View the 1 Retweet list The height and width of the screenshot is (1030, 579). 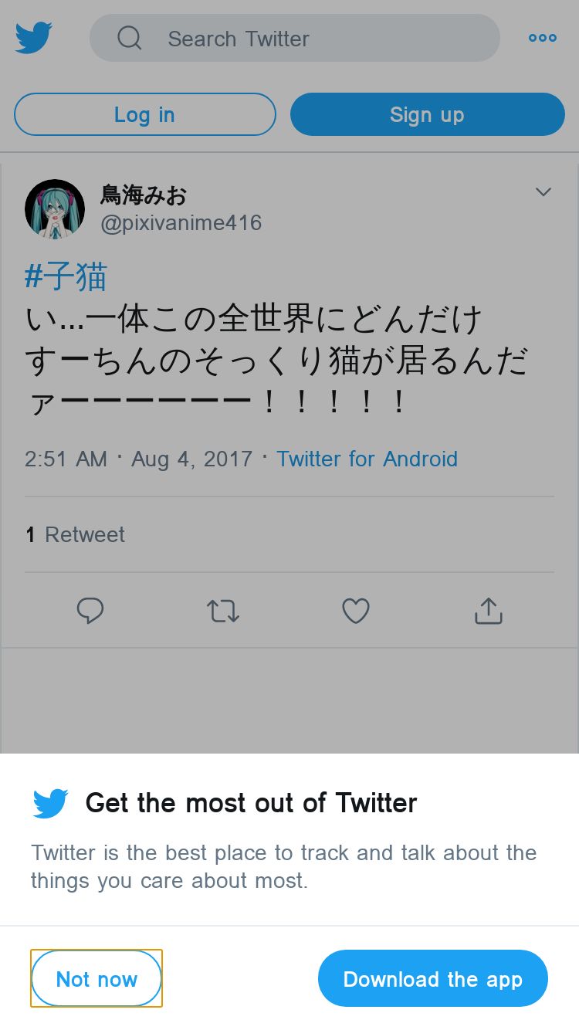click(75, 534)
